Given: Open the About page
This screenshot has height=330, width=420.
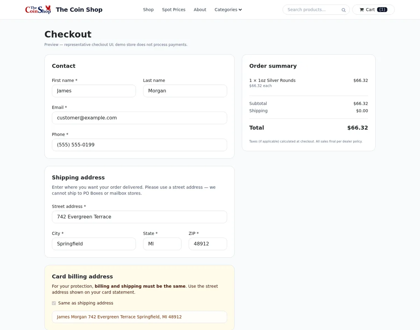Looking at the screenshot, I should [200, 10].
